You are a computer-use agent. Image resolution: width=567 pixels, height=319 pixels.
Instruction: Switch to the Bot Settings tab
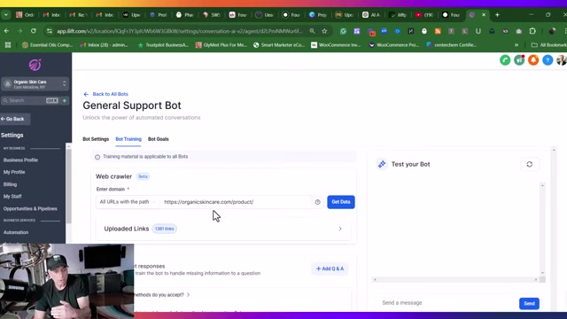tap(96, 139)
